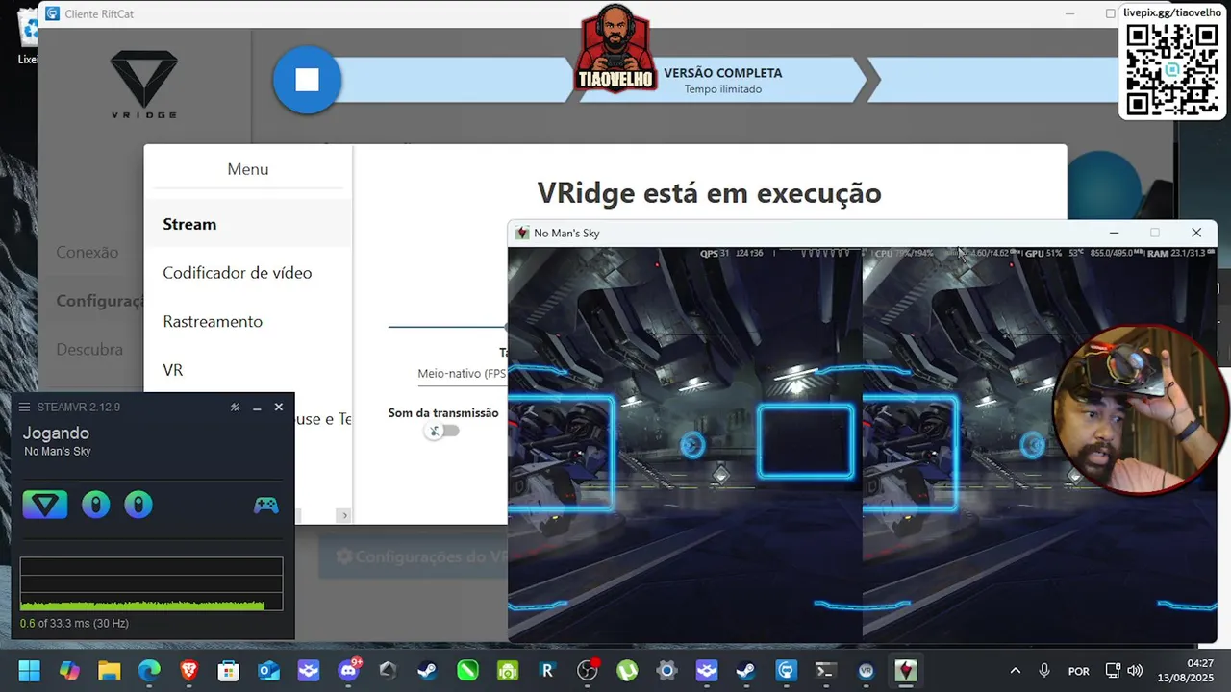The height and width of the screenshot is (692, 1231).
Task: Stop the VRidge stream with the blue stop button
Action: [x=307, y=80]
